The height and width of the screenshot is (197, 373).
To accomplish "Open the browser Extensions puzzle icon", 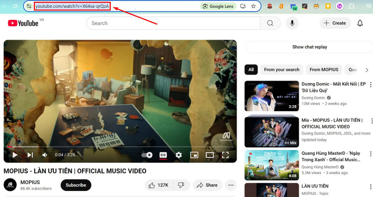I will point(351,6).
